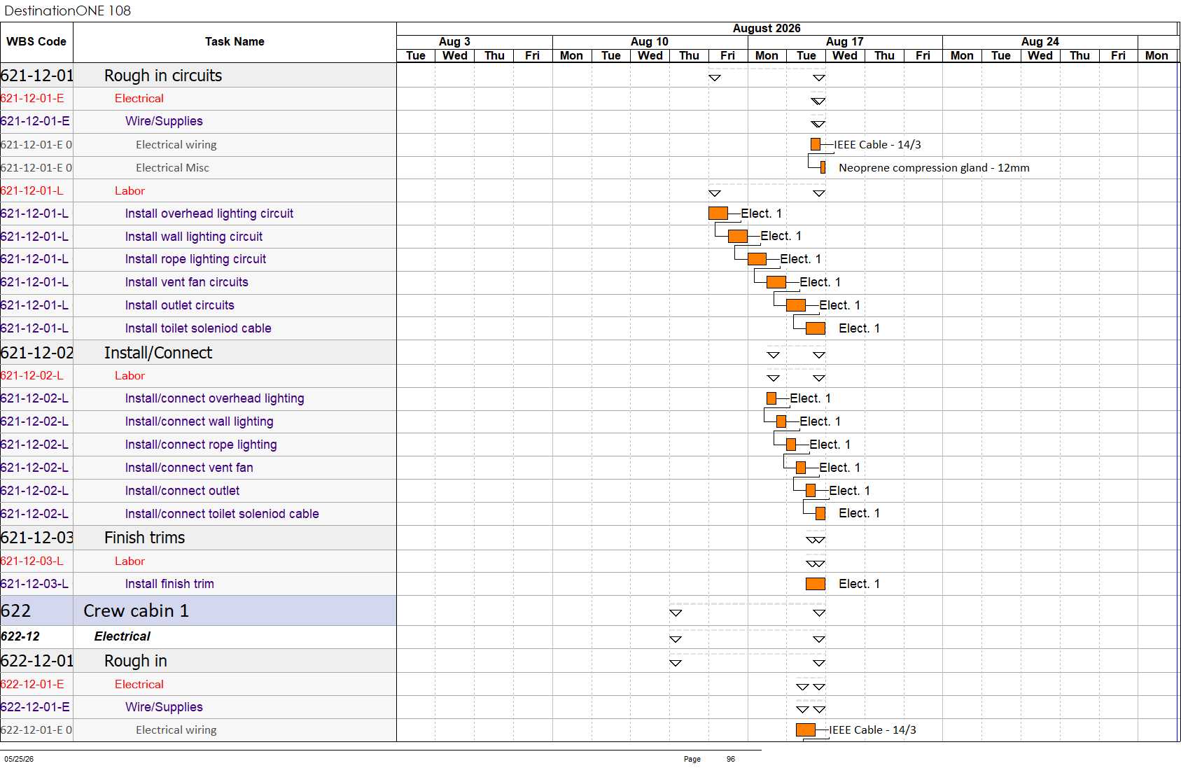Select the Crew cabin 1 summary row
This screenshot has height=768, width=1181.
pos(198,610)
